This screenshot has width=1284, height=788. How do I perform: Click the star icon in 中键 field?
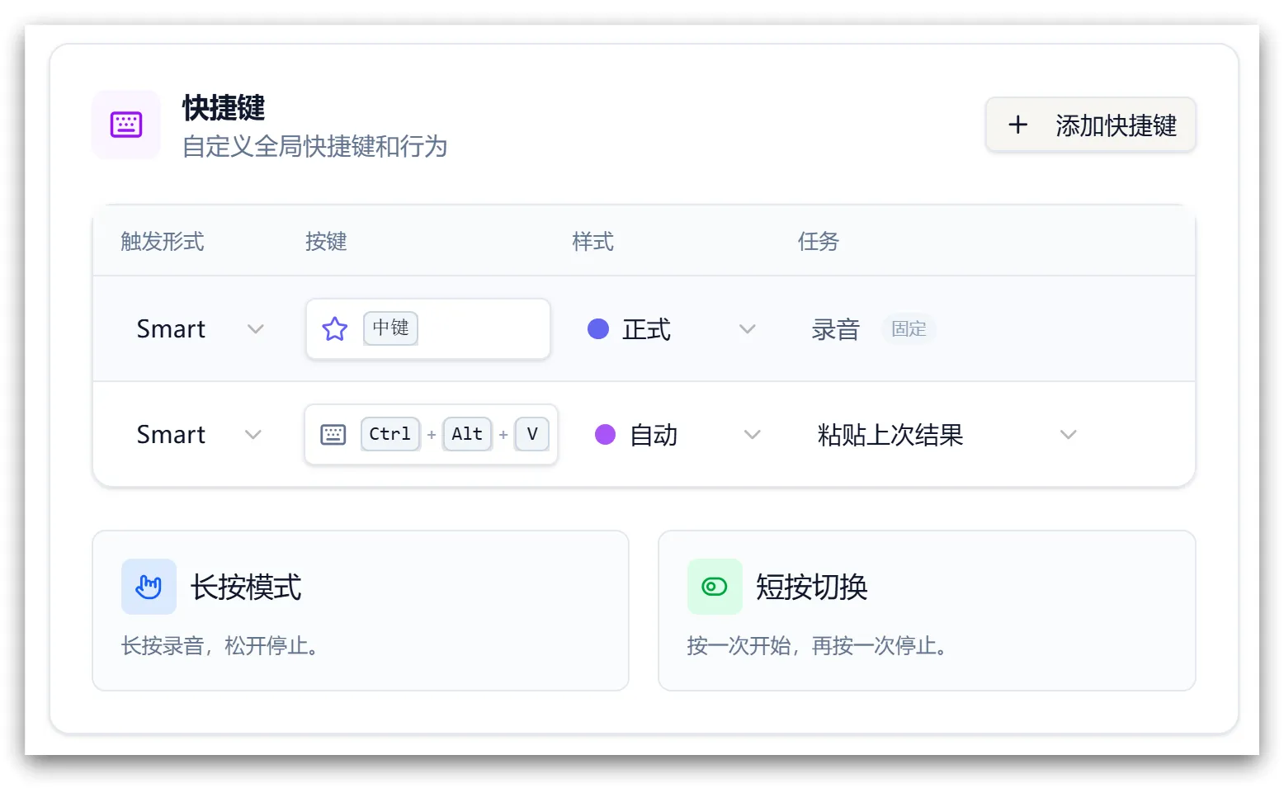point(334,329)
